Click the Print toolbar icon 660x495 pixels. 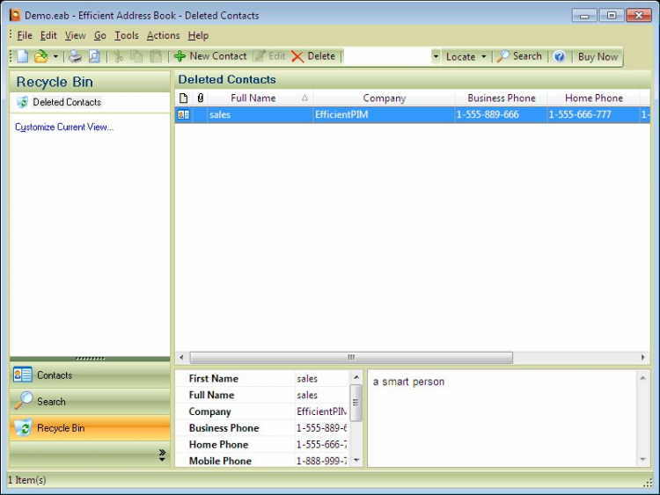point(75,56)
